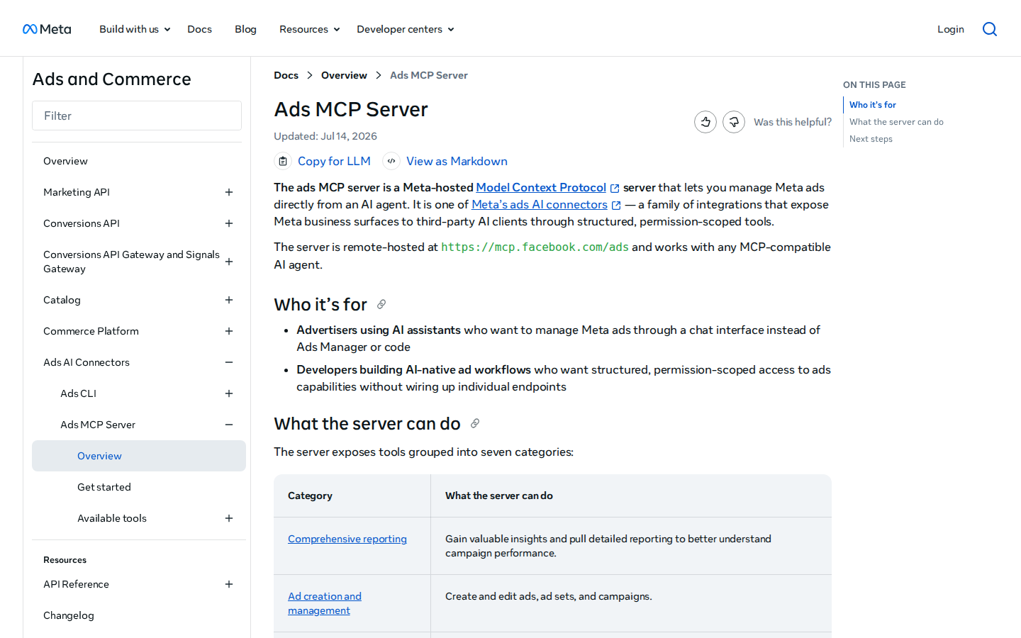Open the Developer centers dropdown
Image resolution: width=1021 pixels, height=638 pixels.
click(x=405, y=29)
